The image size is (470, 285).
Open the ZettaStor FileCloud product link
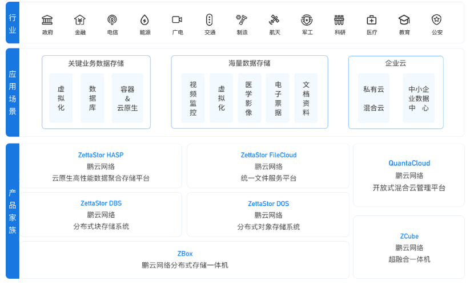(x=268, y=155)
